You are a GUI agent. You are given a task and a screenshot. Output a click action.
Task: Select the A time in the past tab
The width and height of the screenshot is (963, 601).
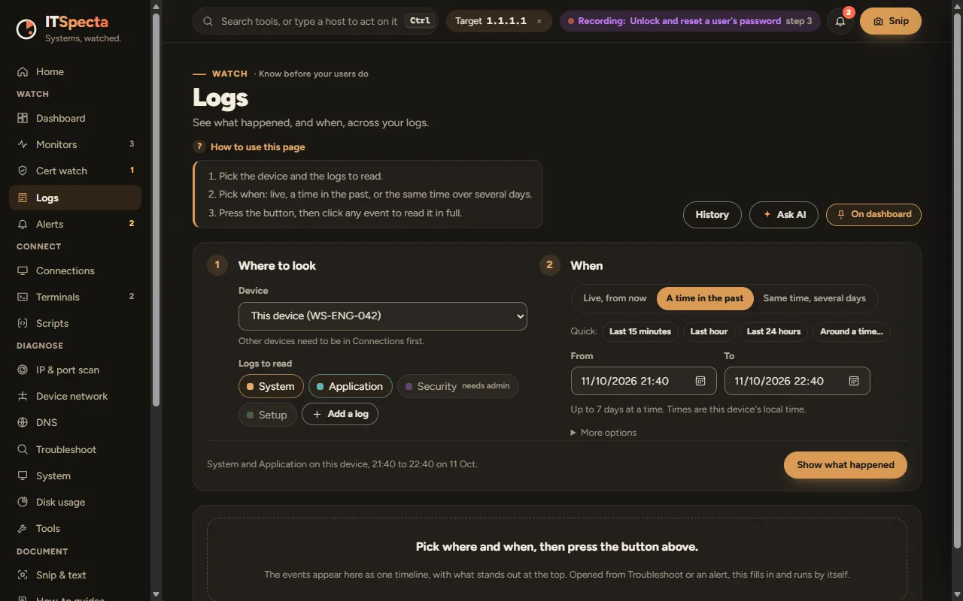(705, 298)
